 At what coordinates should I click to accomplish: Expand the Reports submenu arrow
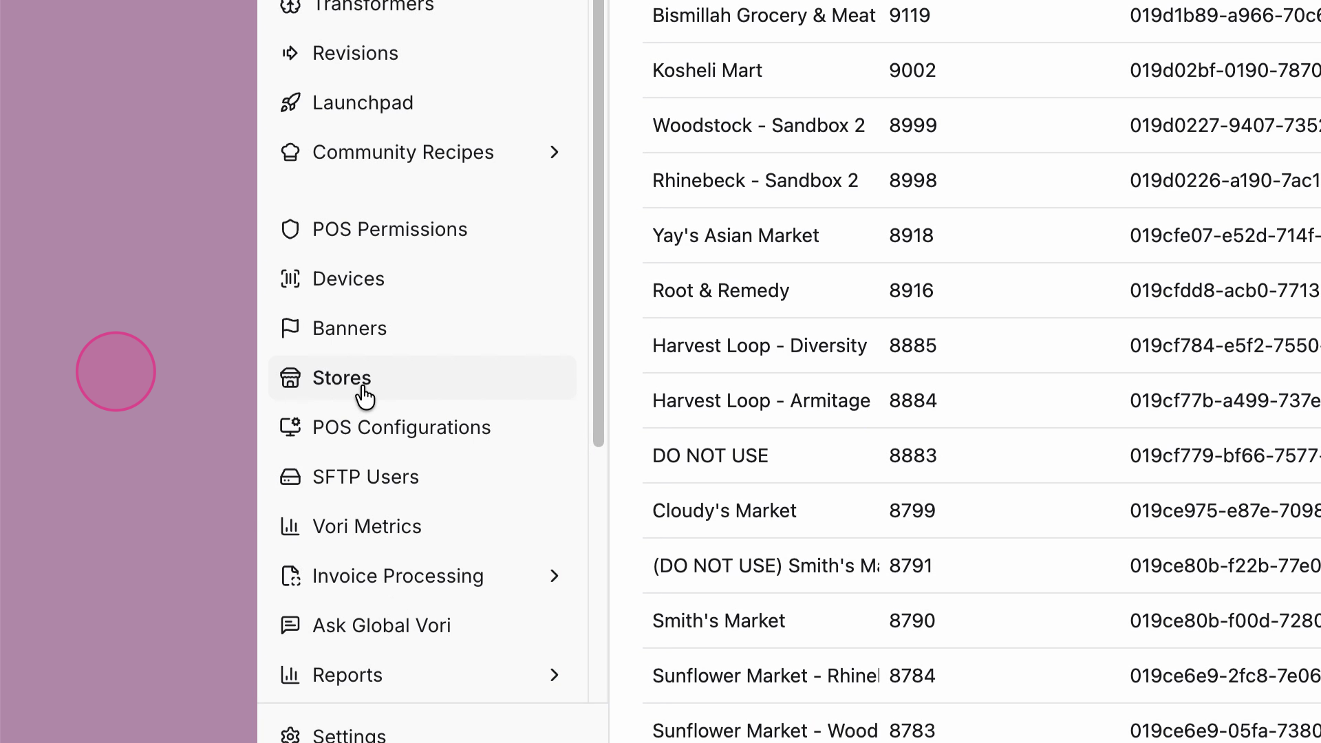(x=555, y=675)
